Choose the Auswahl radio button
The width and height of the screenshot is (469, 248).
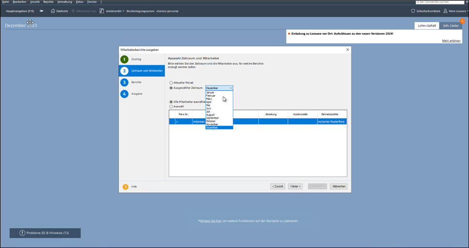tap(171, 106)
